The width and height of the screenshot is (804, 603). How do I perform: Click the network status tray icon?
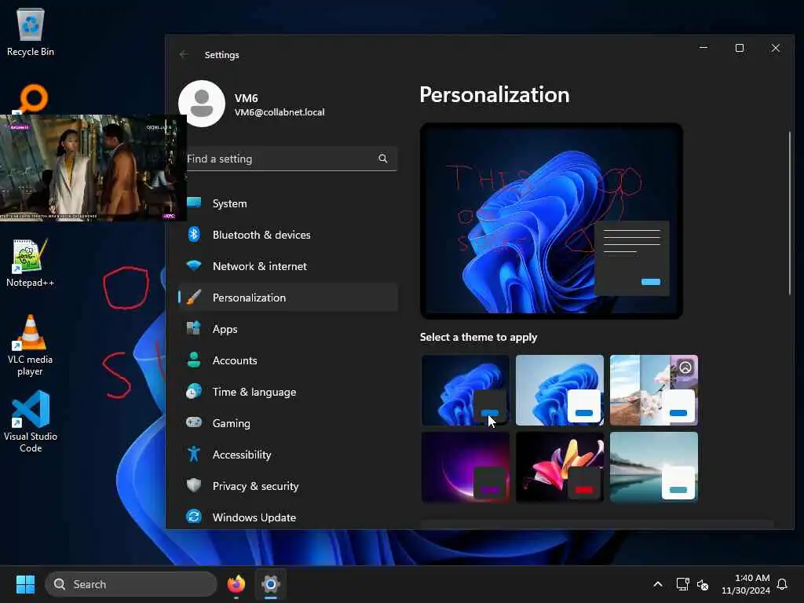coord(682,584)
